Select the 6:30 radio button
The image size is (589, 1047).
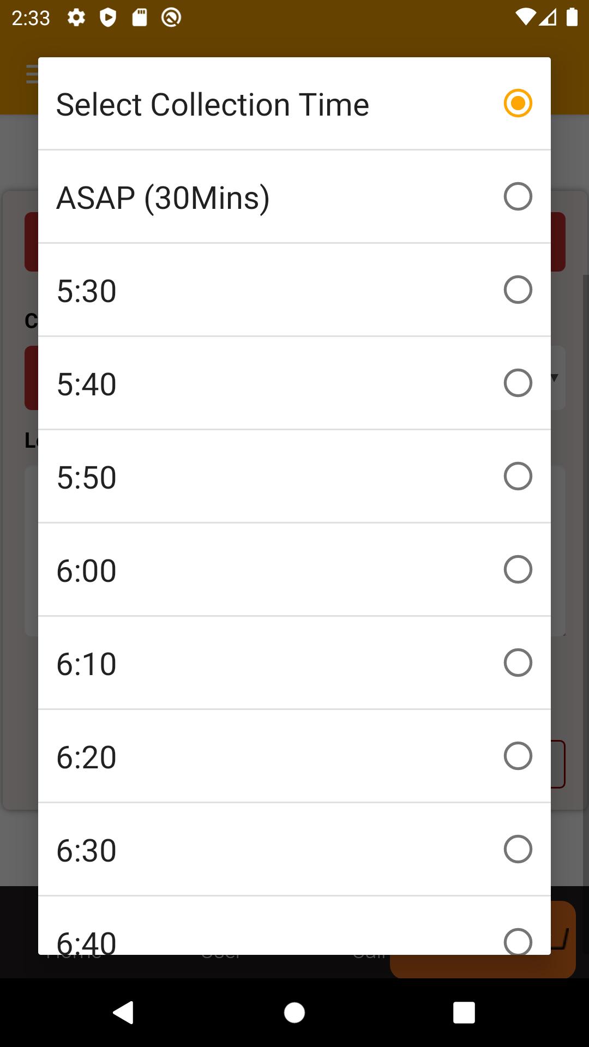[x=518, y=849]
